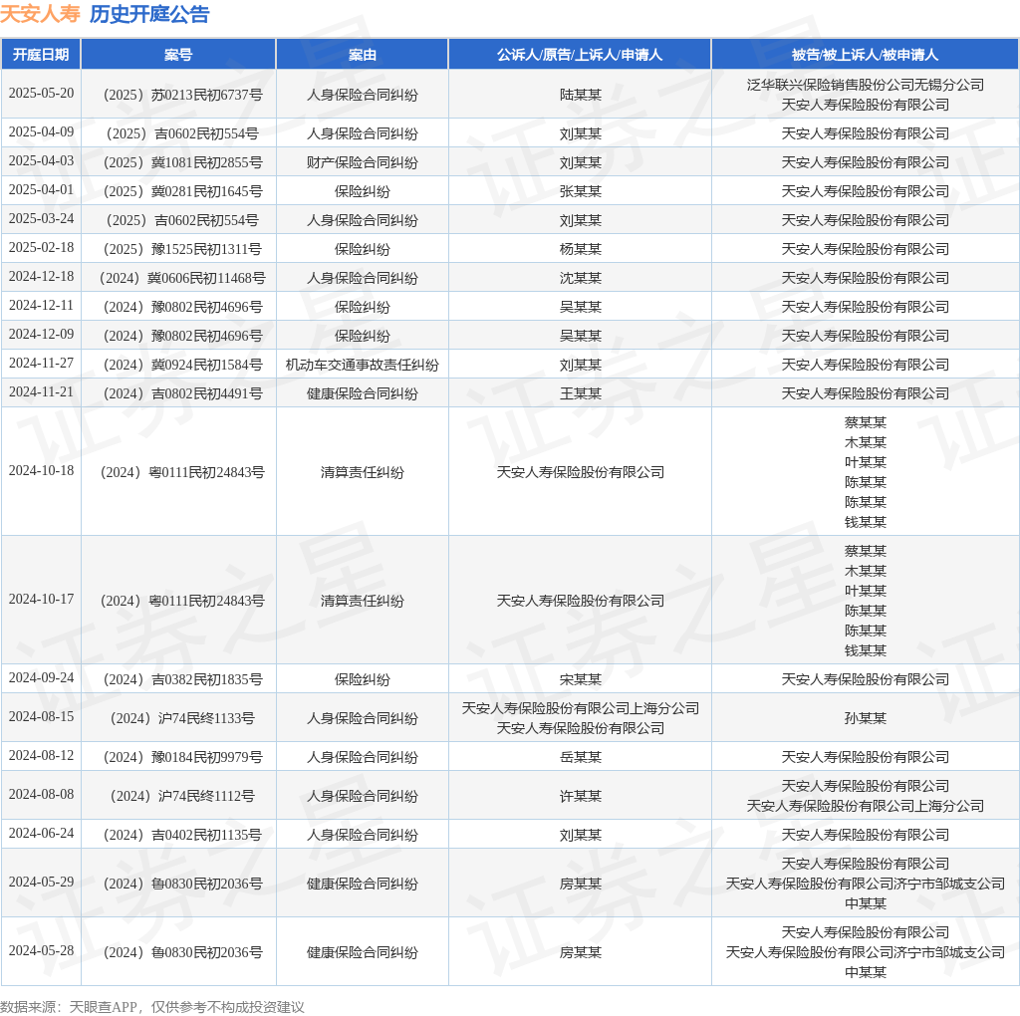Click 健康保险合同纠纷 in the 2024-05-28 row
Viewport: 1020px width, 1016px height.
(x=363, y=953)
